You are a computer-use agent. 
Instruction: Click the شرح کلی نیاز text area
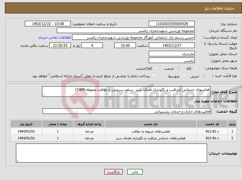point(126,92)
